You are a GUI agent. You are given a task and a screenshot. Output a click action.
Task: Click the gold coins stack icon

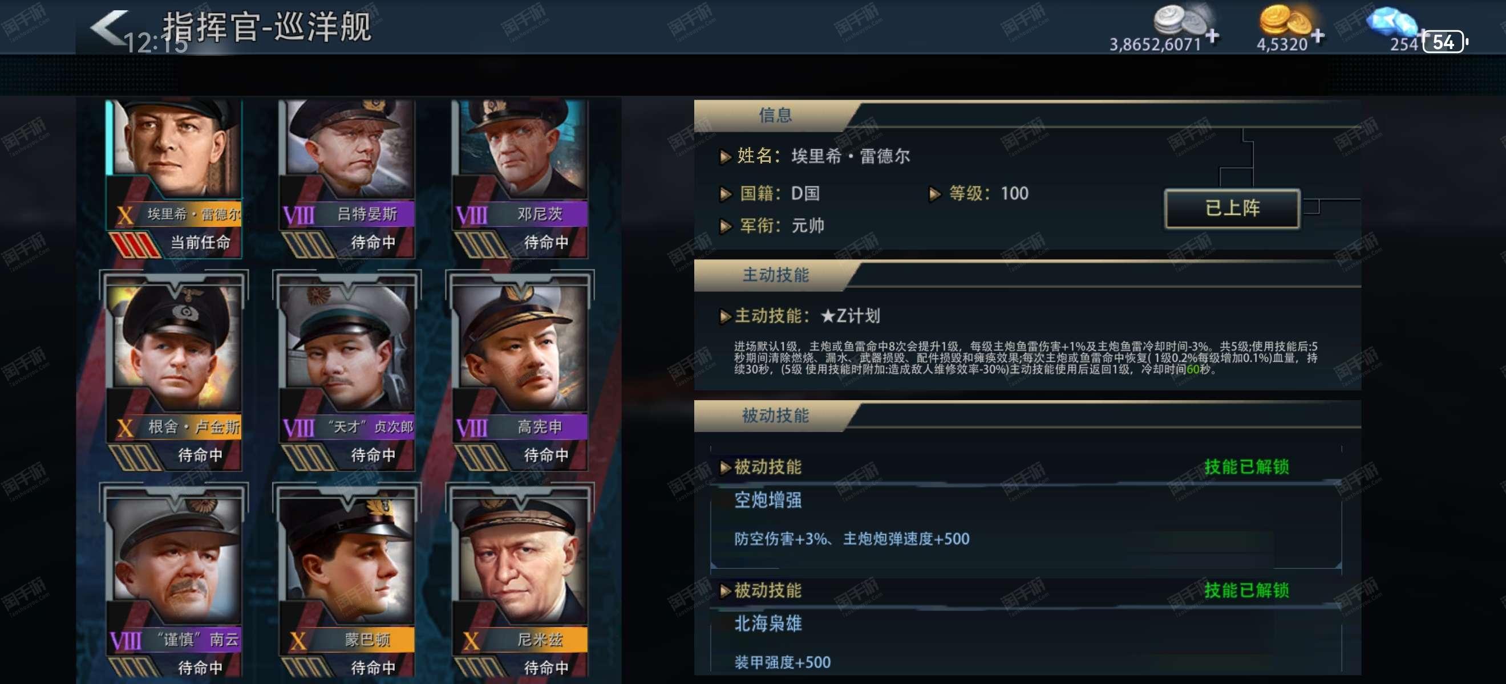coord(1285,20)
